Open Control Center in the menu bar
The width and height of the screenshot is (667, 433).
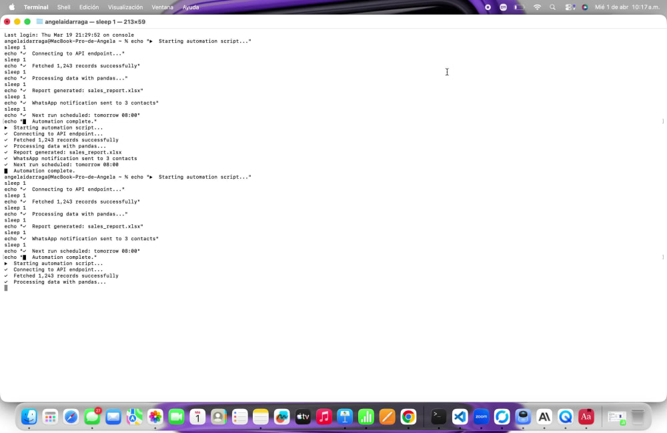click(x=570, y=7)
